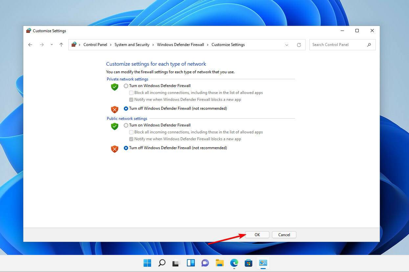409x272 pixels.
Task: Select Turn on Firewall for public network
Action: pos(126,125)
